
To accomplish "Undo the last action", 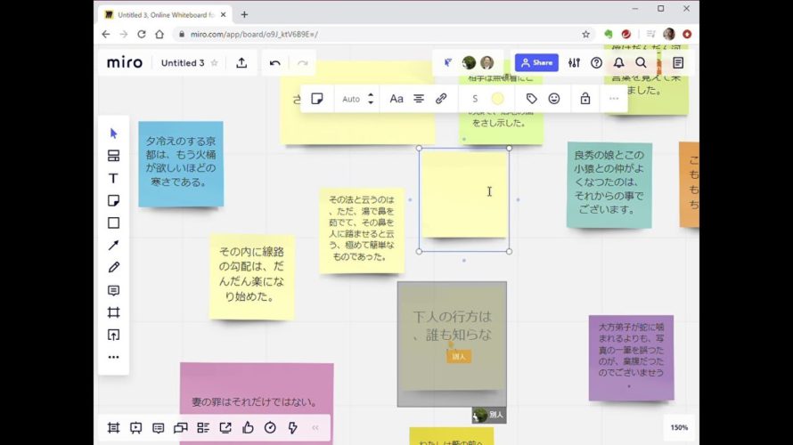I will click(x=274, y=62).
